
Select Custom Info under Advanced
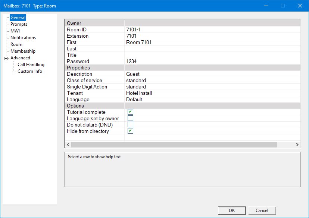30,71
